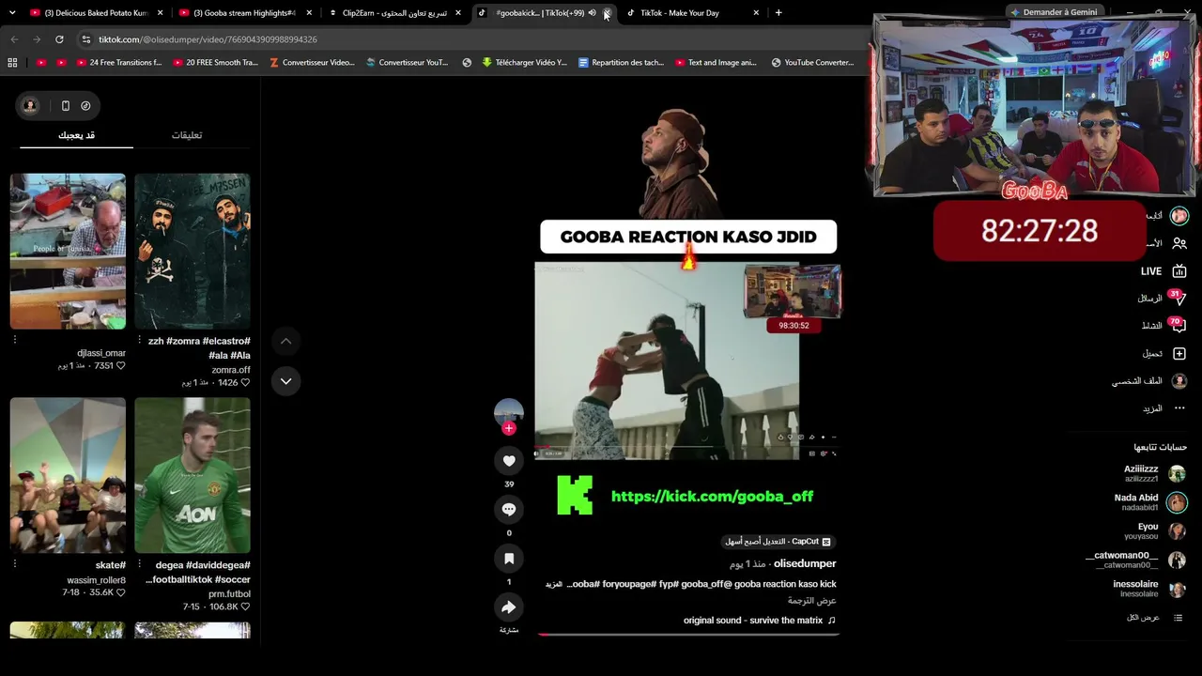Click the video progress bar below the caption
Image resolution: width=1202 pixels, height=676 pixels.
click(x=688, y=635)
